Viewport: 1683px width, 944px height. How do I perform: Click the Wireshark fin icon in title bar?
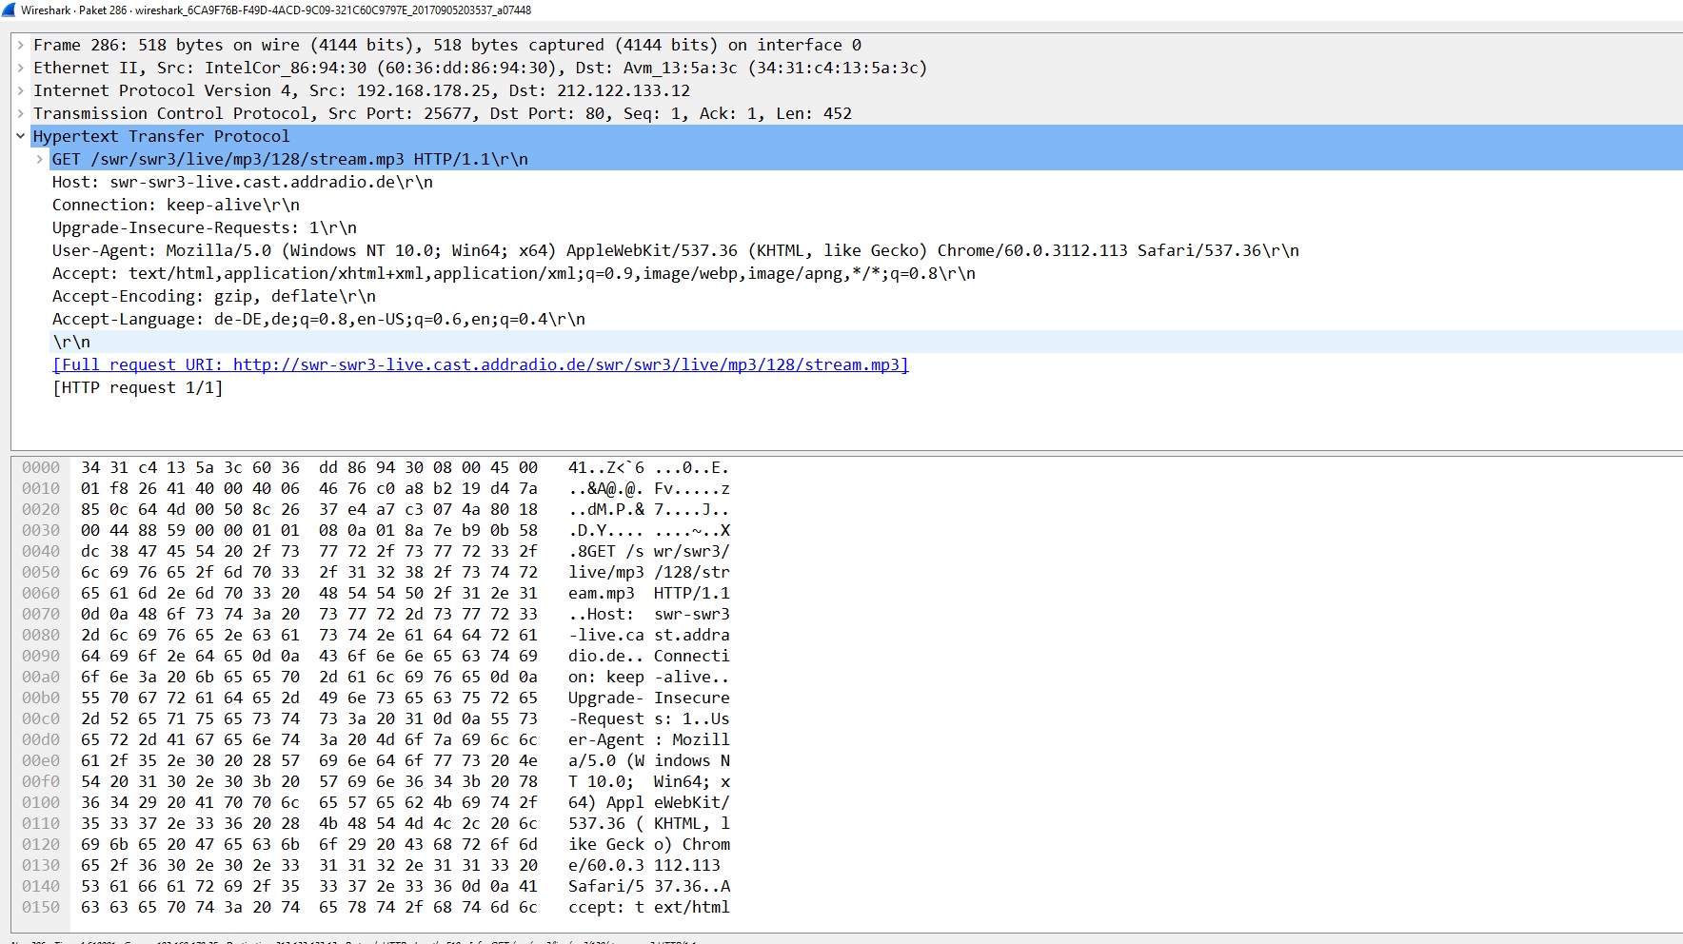tap(10, 10)
